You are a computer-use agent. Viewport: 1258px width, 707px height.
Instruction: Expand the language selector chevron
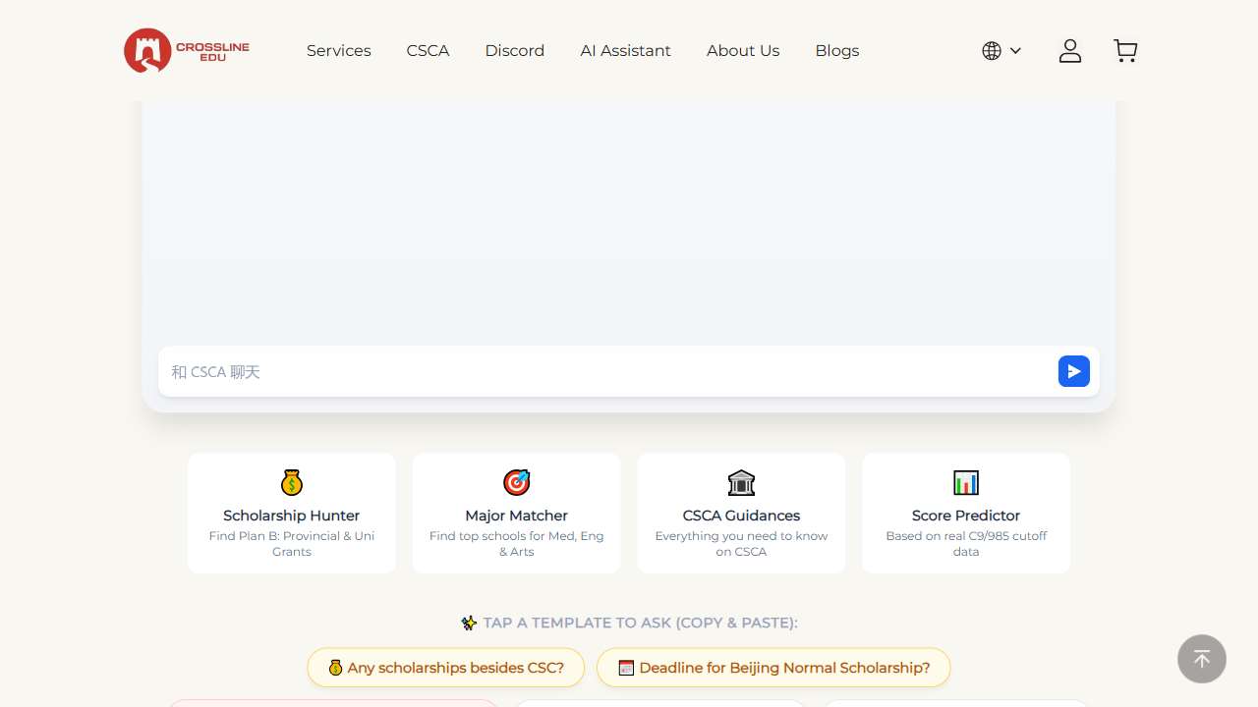coord(1015,51)
